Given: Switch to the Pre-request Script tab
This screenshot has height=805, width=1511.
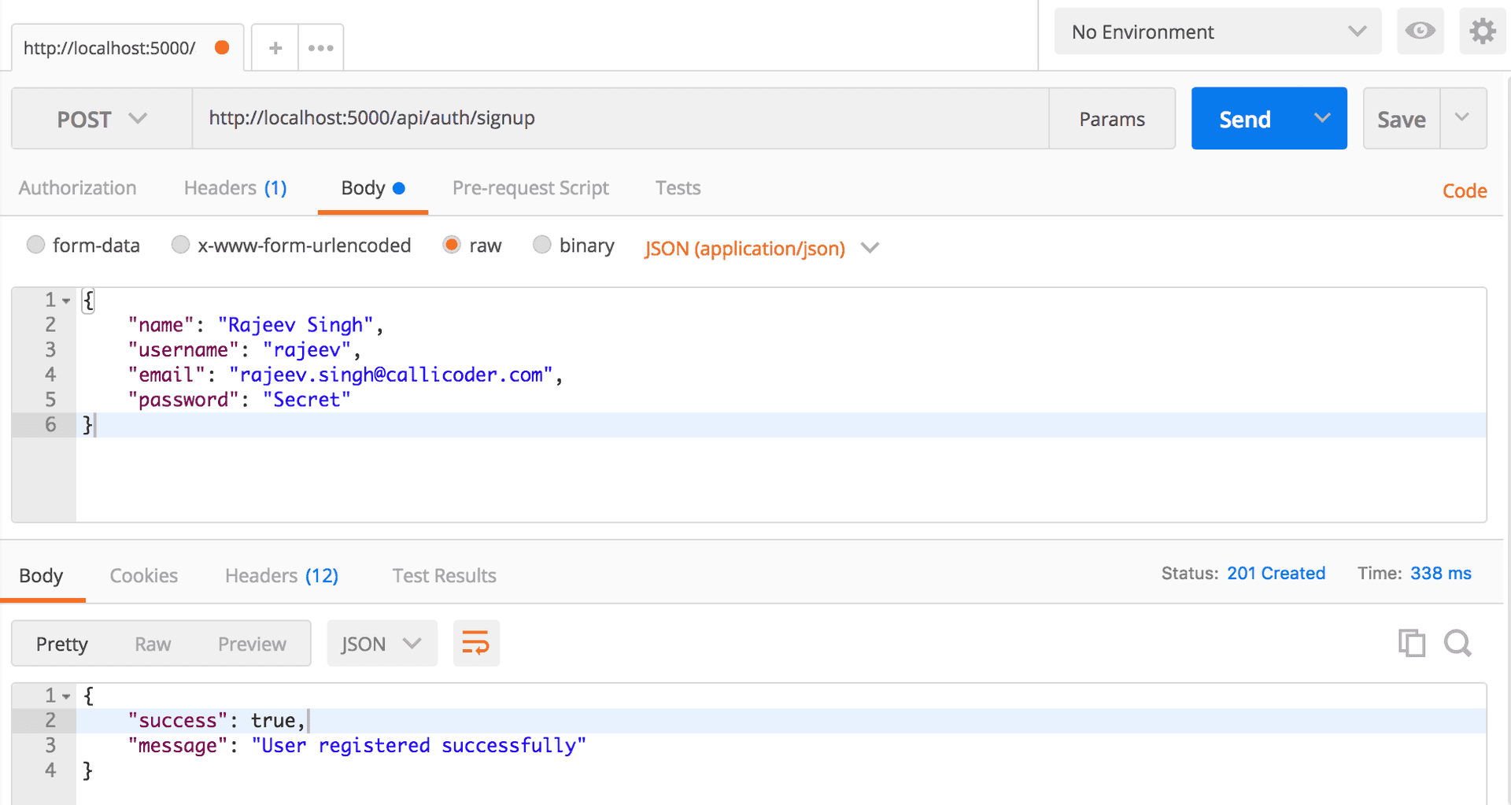Looking at the screenshot, I should click(x=530, y=188).
